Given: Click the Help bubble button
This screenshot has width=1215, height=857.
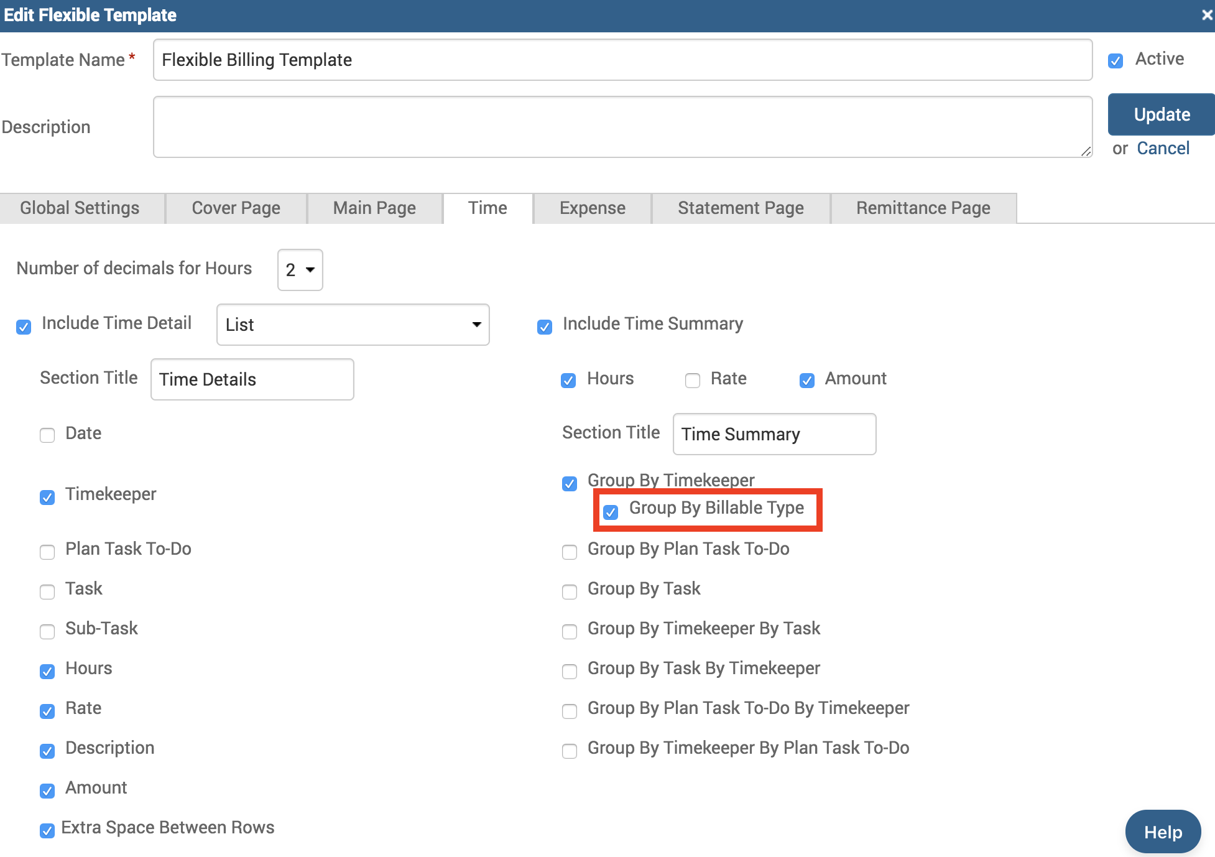Looking at the screenshot, I should tap(1162, 832).
